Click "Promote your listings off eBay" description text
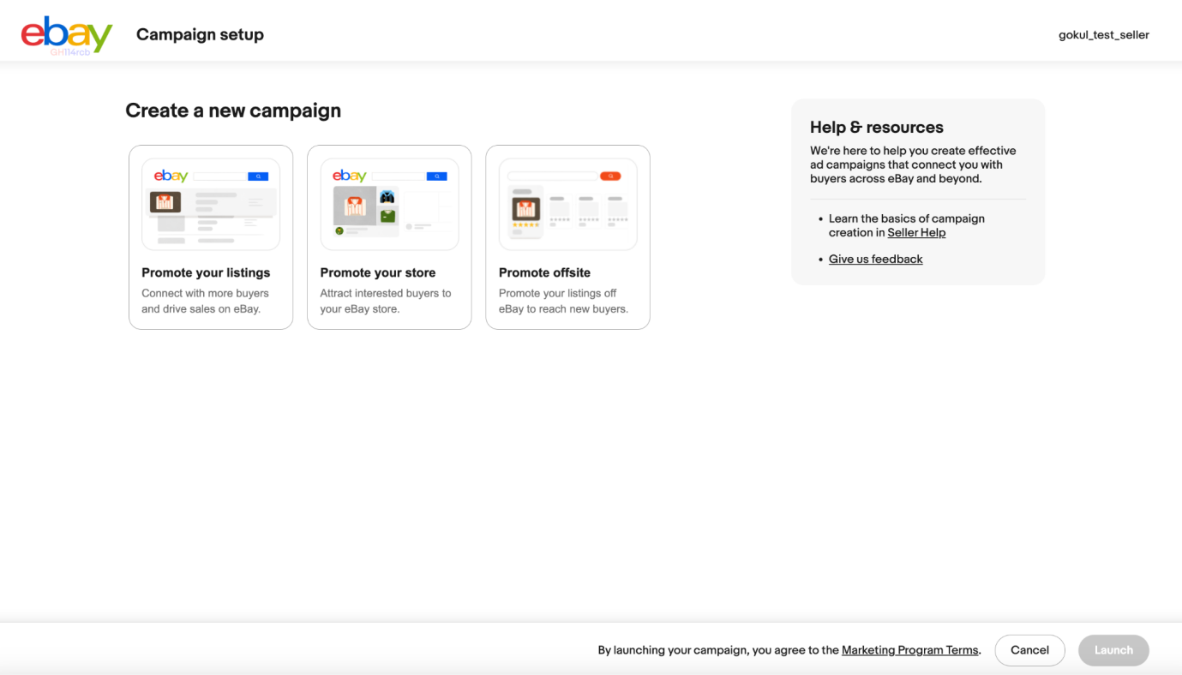 pos(563,301)
